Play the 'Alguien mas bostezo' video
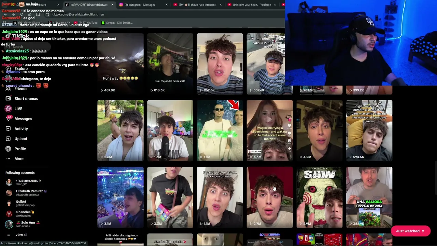This screenshot has height=246, width=437. [369, 131]
